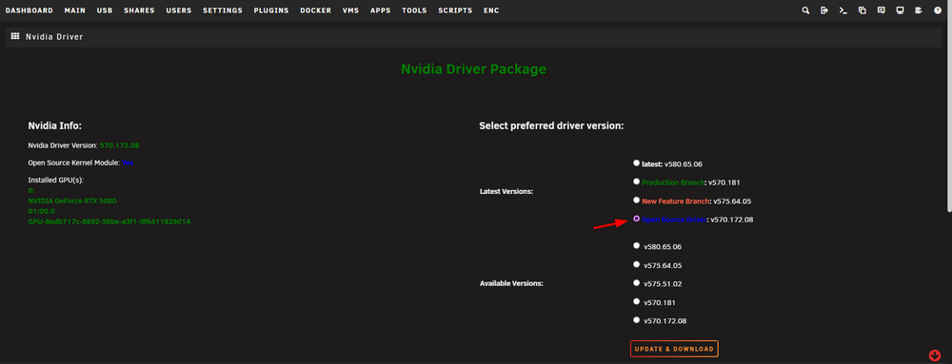Go to Settings menu
This screenshot has width=952, height=364.
coord(222,10)
